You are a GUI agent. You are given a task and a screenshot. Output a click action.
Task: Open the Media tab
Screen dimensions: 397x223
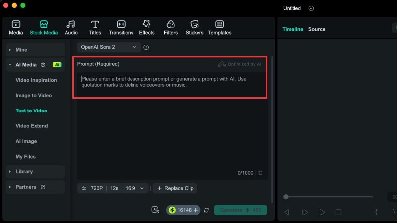tap(16, 28)
